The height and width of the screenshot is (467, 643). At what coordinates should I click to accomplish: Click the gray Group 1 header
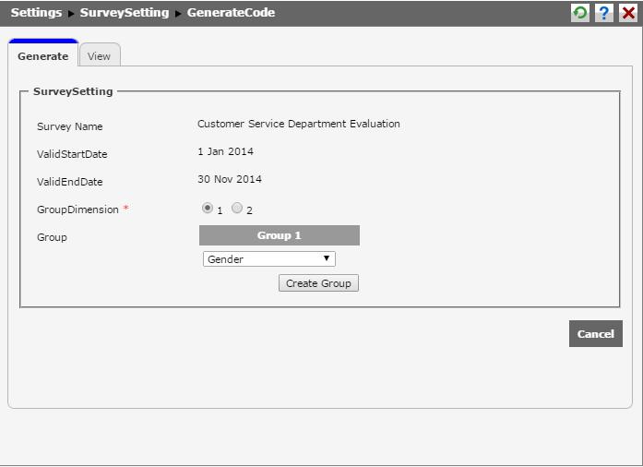279,235
